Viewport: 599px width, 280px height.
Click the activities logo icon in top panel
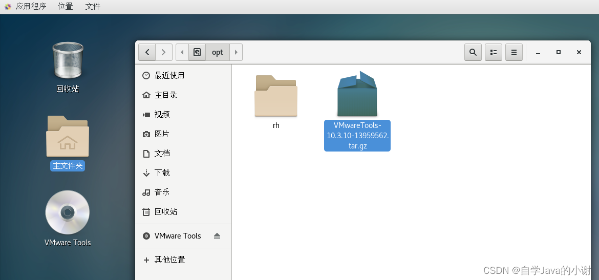8,7
